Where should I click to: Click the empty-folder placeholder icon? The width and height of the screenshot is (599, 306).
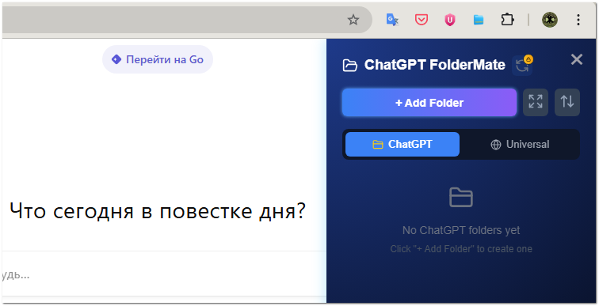(461, 198)
